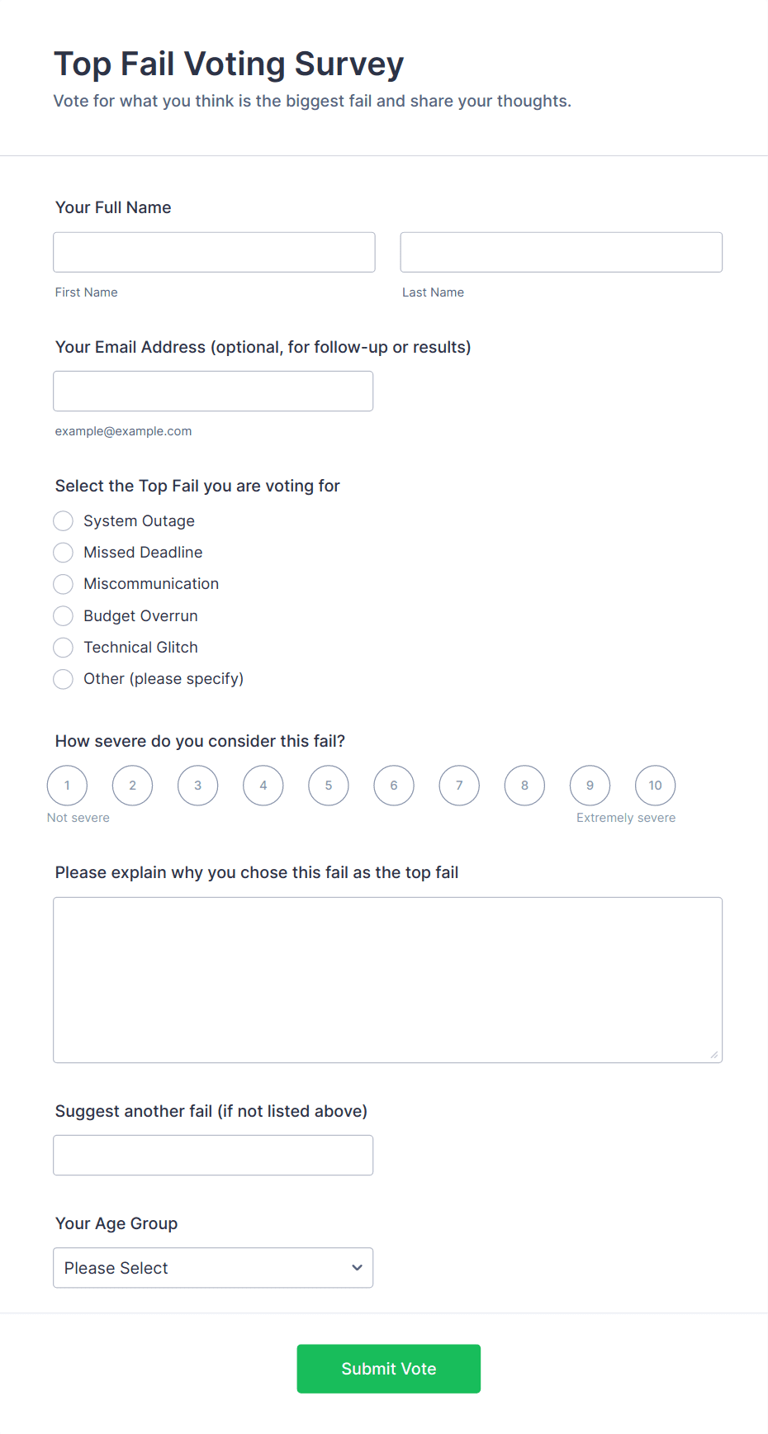Choose severity level 8

tap(524, 786)
